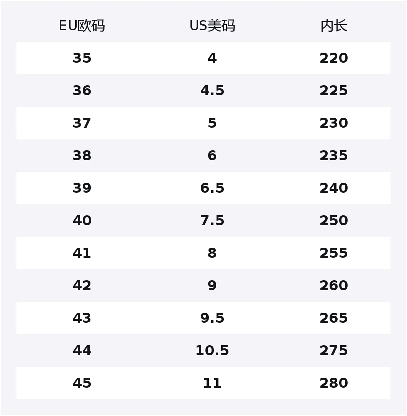Select EU size 42 cell
This screenshot has width=407, height=416.
[82, 286]
